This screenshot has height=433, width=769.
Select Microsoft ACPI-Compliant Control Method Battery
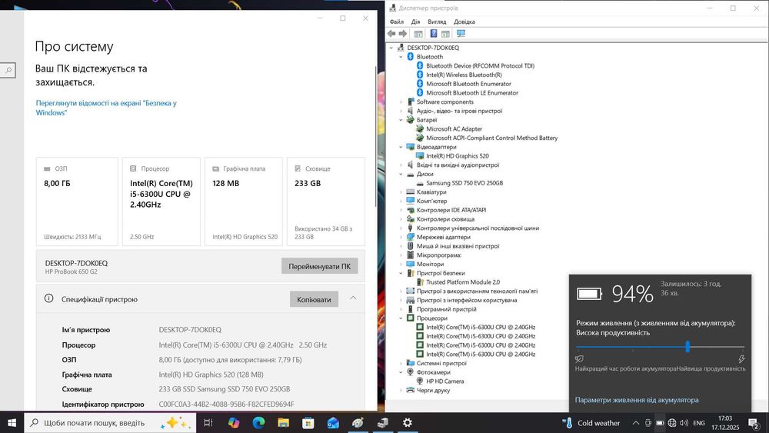coord(492,138)
